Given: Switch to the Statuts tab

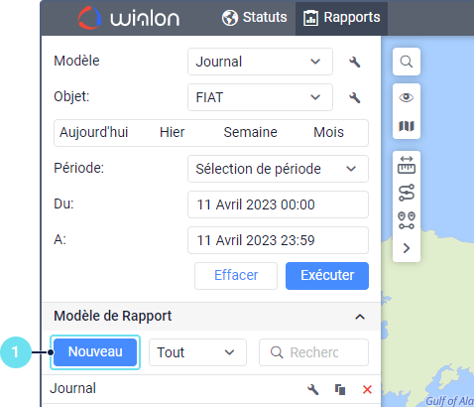Looking at the screenshot, I should [255, 18].
